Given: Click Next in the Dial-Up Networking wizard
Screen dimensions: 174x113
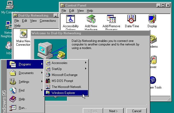Looking at the screenshot, I should pos(113,111).
